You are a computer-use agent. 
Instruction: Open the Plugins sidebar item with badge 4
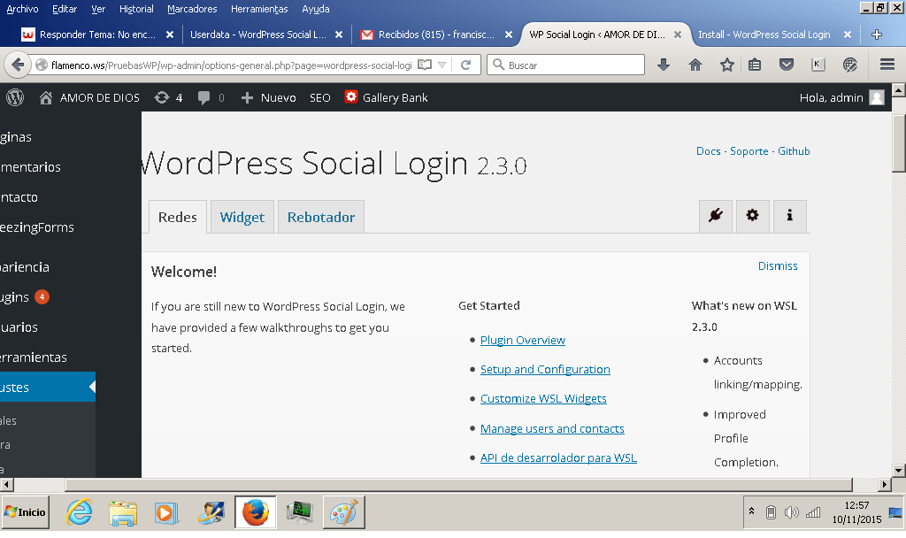pos(23,297)
